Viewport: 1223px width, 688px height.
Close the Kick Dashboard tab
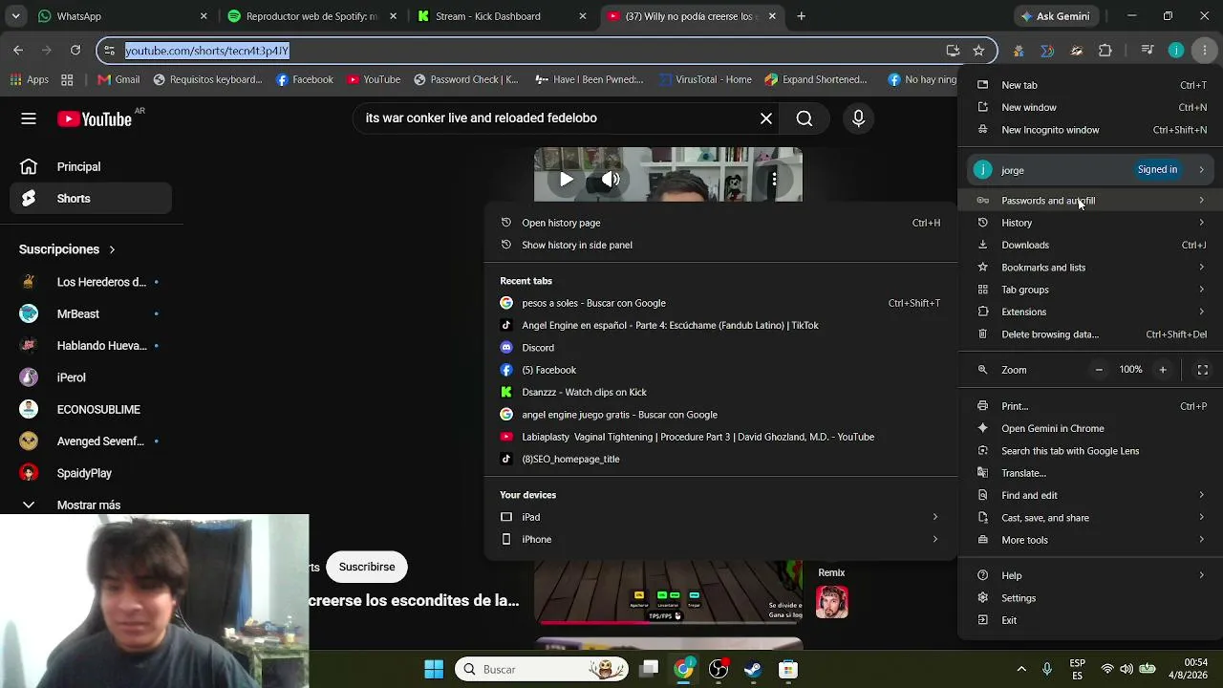click(583, 16)
